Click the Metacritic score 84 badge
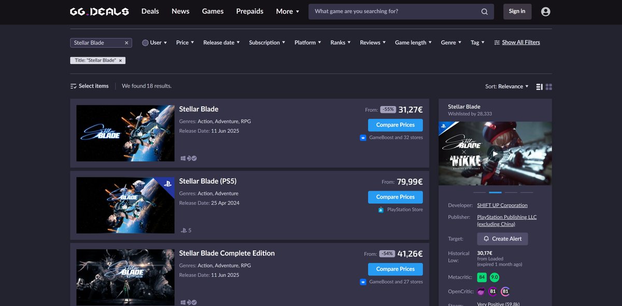 click(482, 277)
